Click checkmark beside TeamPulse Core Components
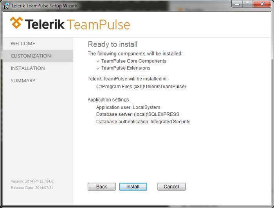The image size is (274, 208). point(98,61)
